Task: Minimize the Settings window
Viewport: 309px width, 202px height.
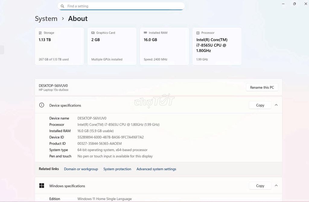Action: [283, 4]
